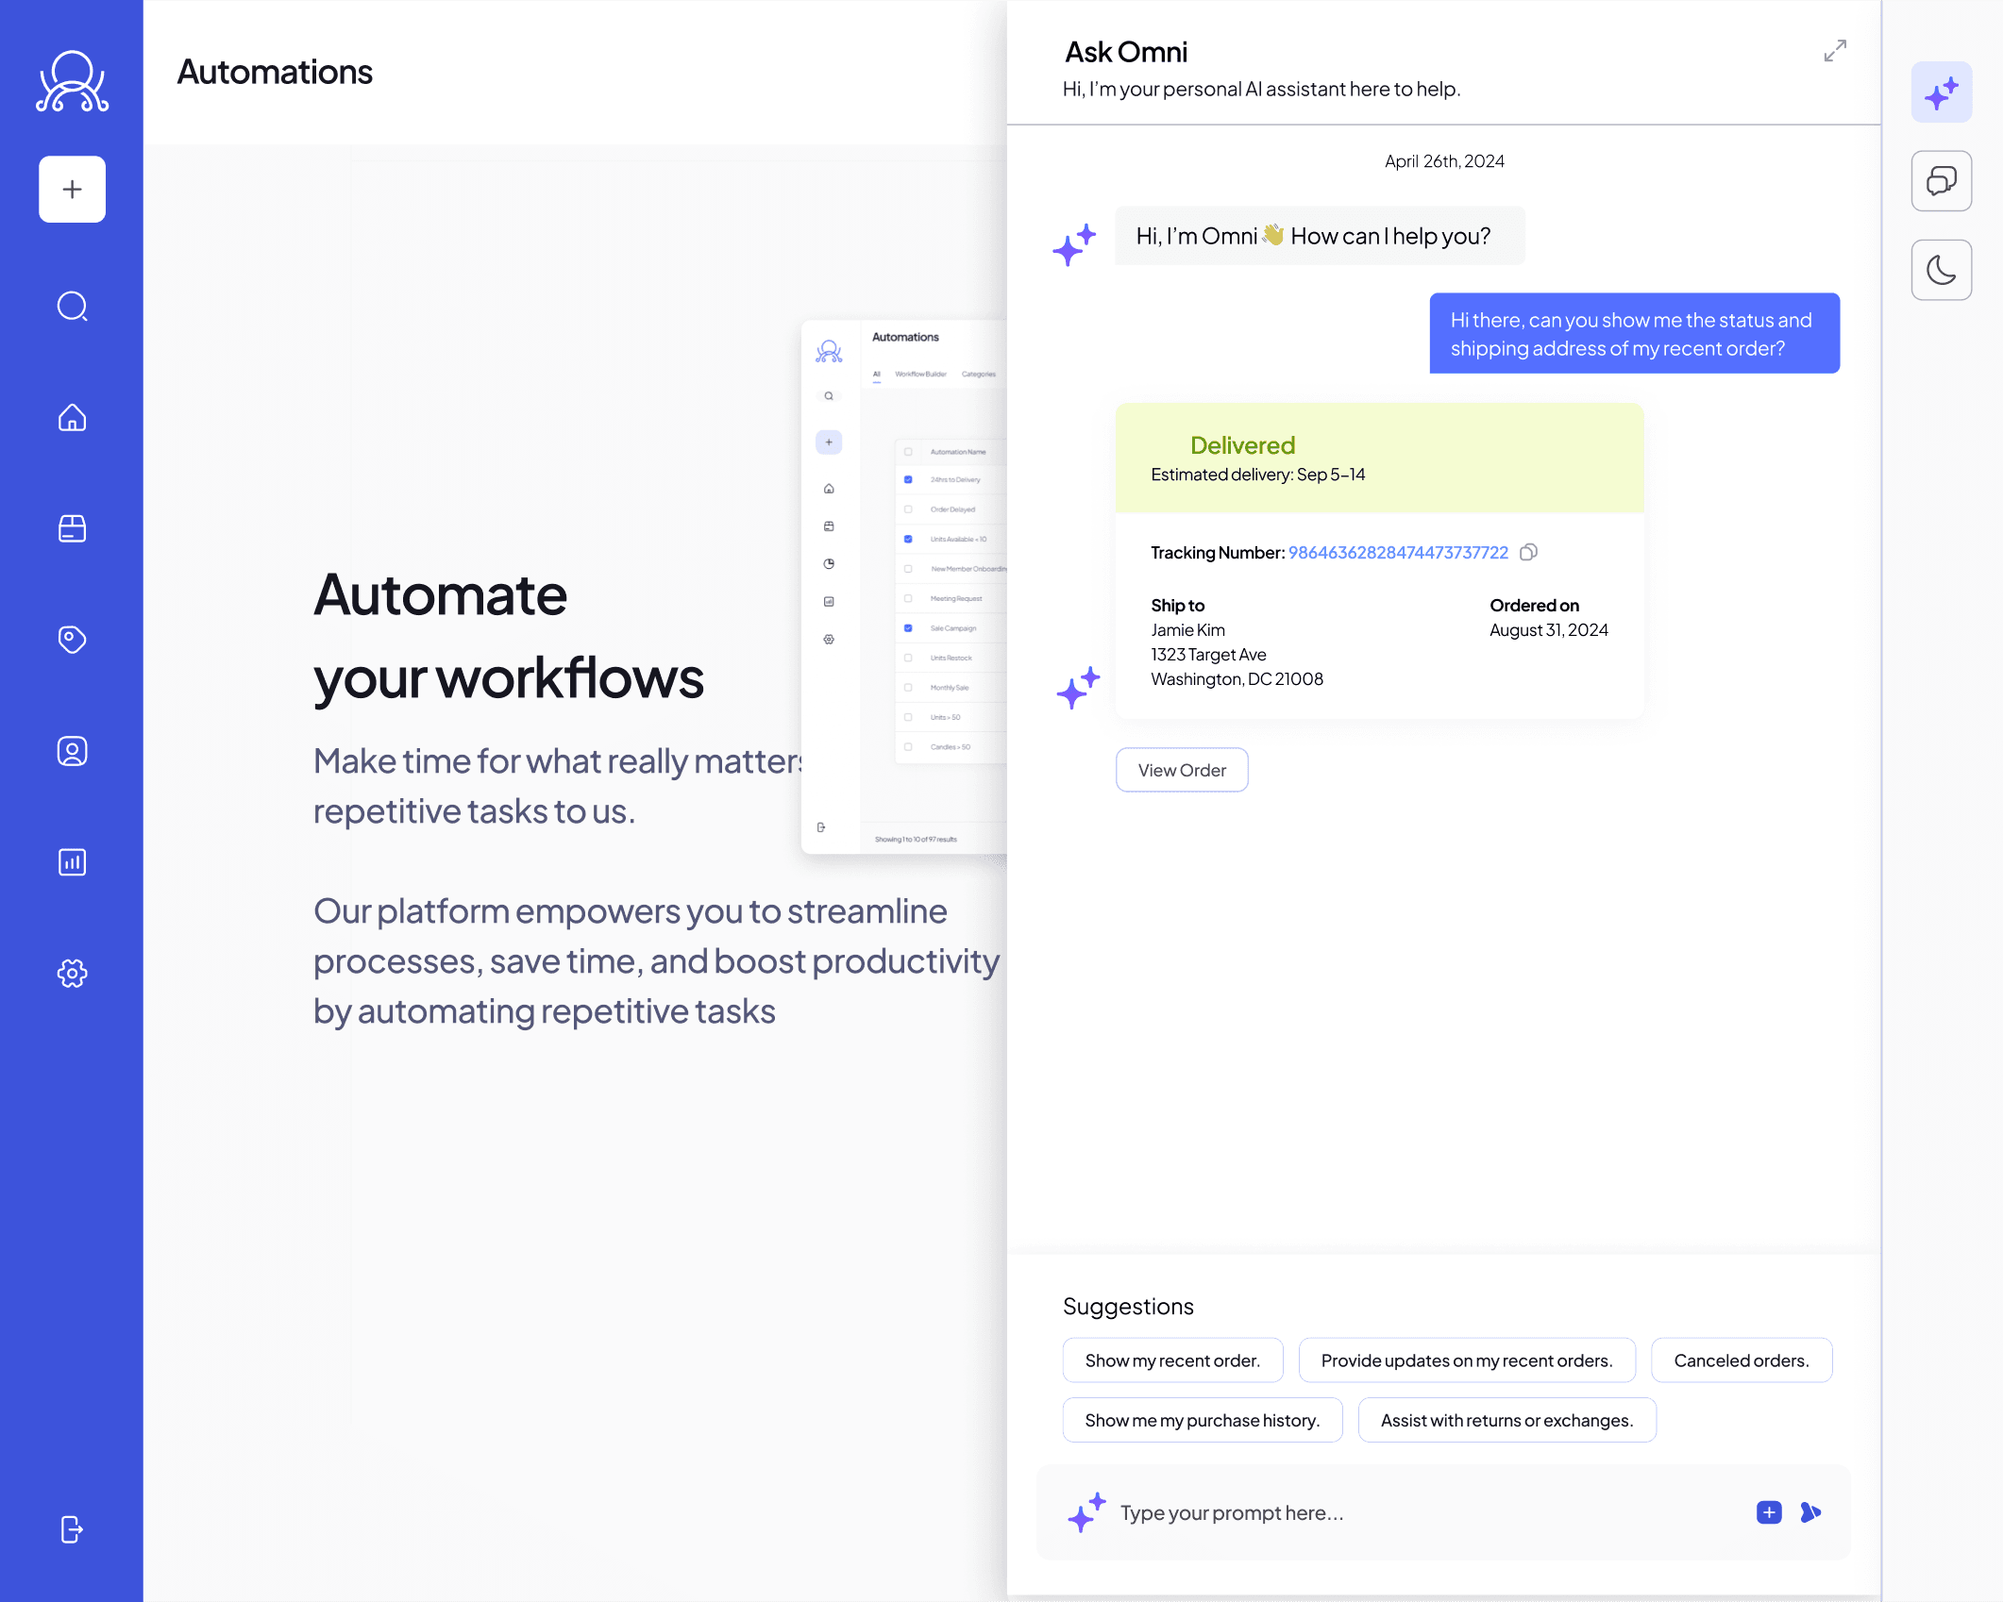The width and height of the screenshot is (2003, 1602).
Task: Go to Home via sidebar icon
Action: [72, 417]
